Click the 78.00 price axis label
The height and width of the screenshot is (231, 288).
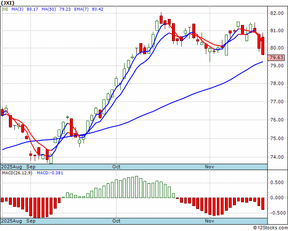click(277, 83)
